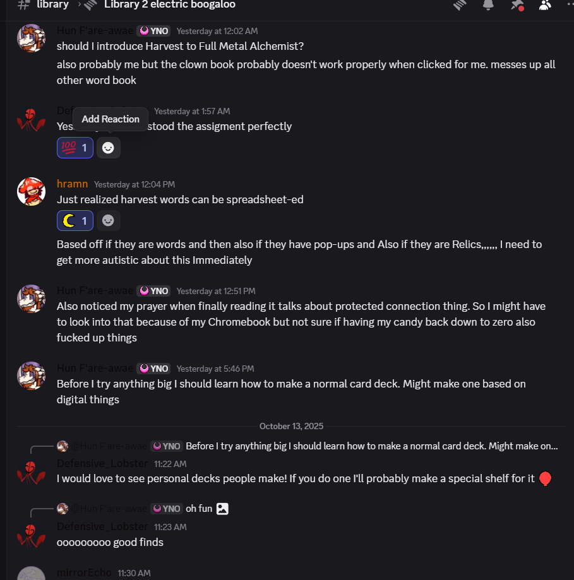Toggle the member list panel
This screenshot has width=574, height=580.
pos(544,5)
